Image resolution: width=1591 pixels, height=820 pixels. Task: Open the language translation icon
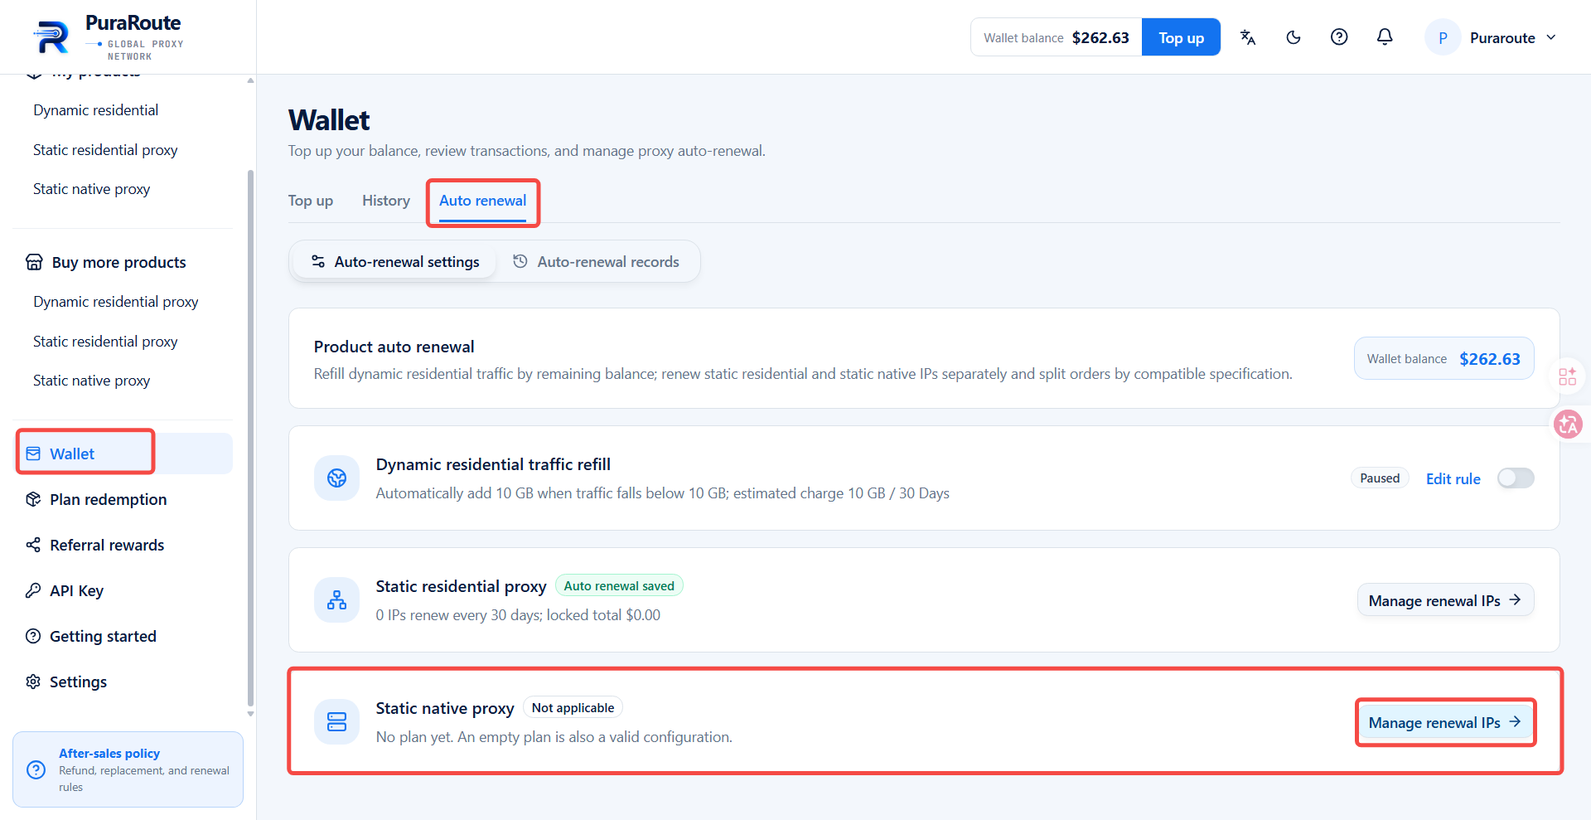pos(1248,37)
